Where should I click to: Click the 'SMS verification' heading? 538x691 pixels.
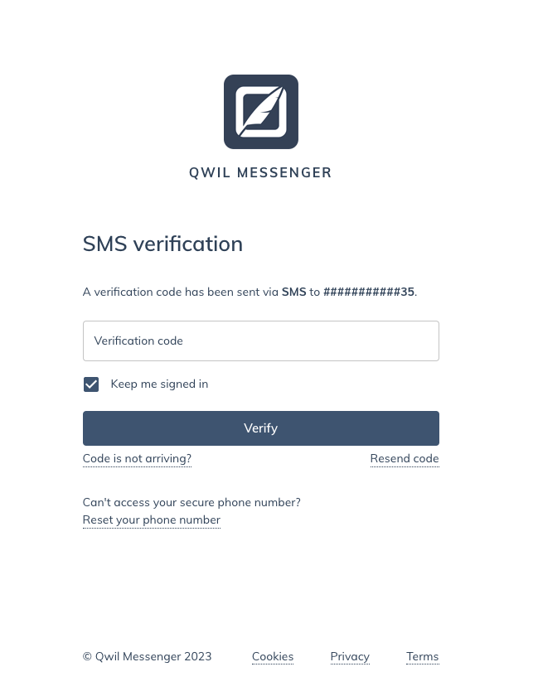pos(162,244)
